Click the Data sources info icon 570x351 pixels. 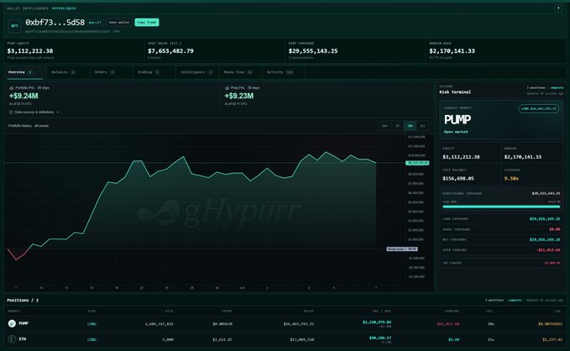(11, 112)
